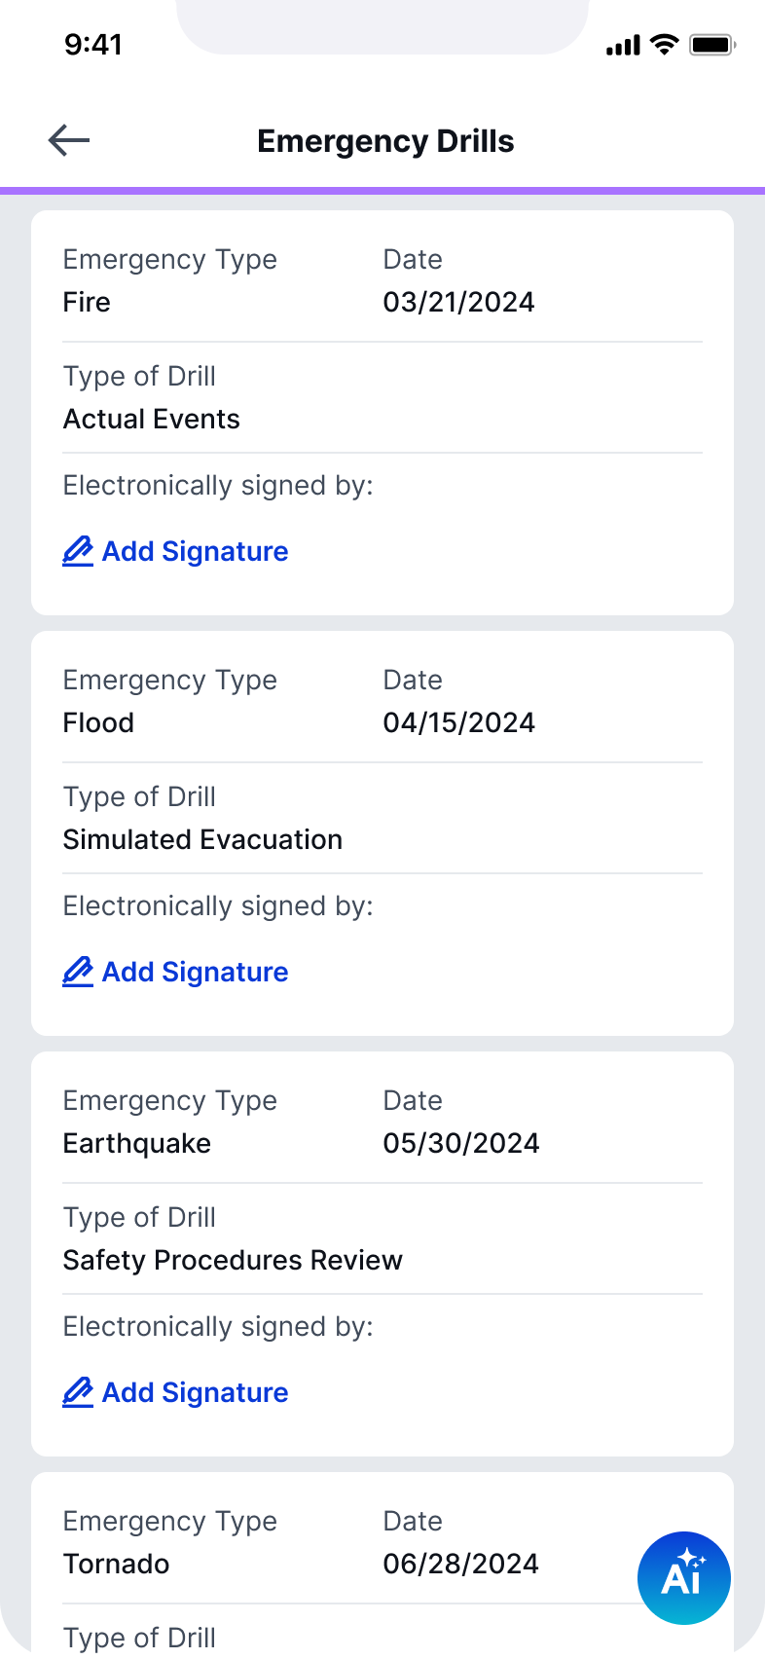765x1659 pixels.
Task: Tap the Wi-Fi status icon
Action: 665,45
